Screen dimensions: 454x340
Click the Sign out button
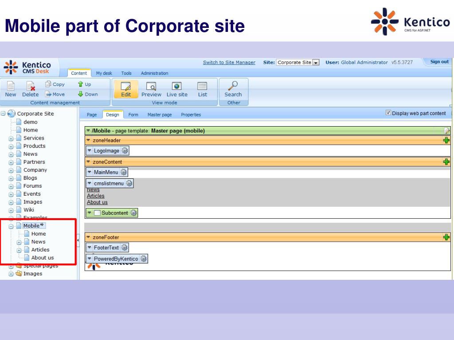coord(439,62)
